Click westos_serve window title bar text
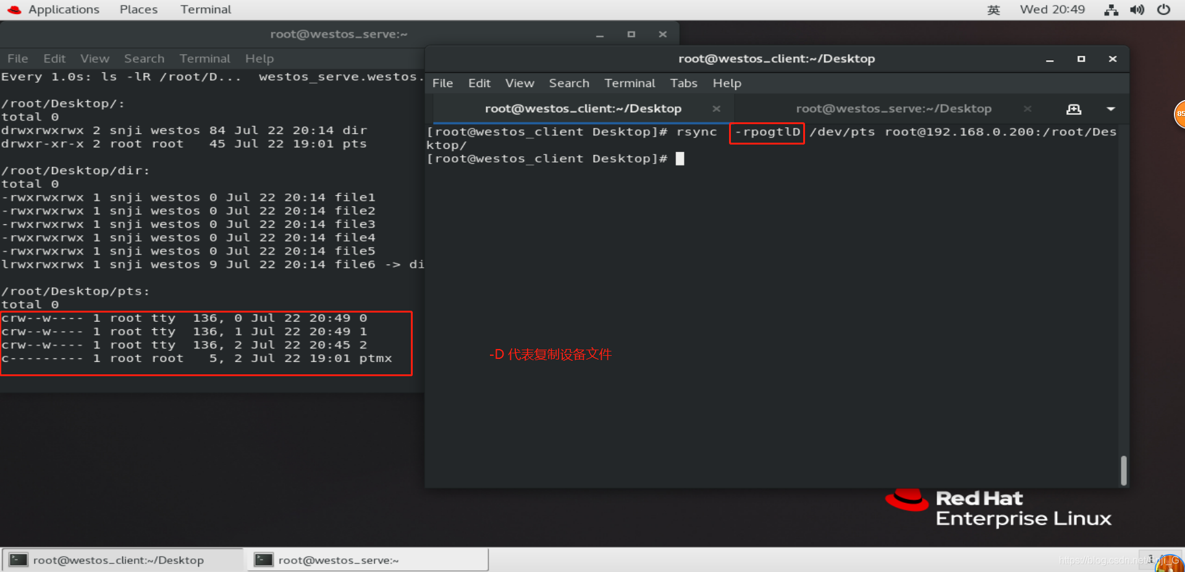 [339, 35]
